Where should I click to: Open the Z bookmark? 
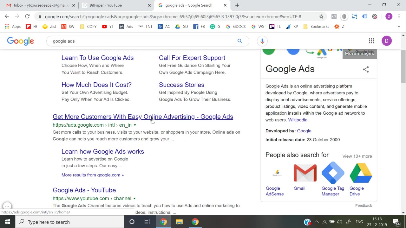[x=339, y=27]
